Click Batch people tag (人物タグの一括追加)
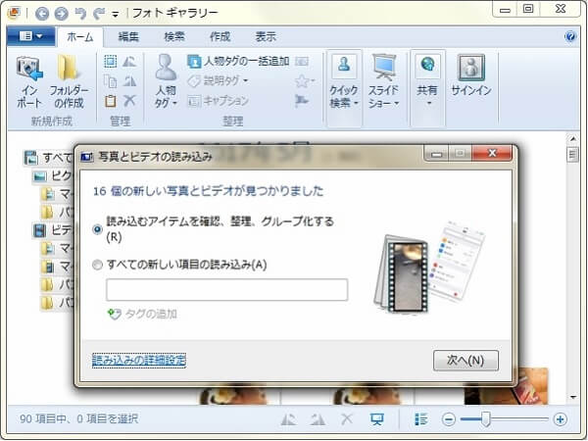Image resolution: width=588 pixels, height=441 pixels. point(238,61)
